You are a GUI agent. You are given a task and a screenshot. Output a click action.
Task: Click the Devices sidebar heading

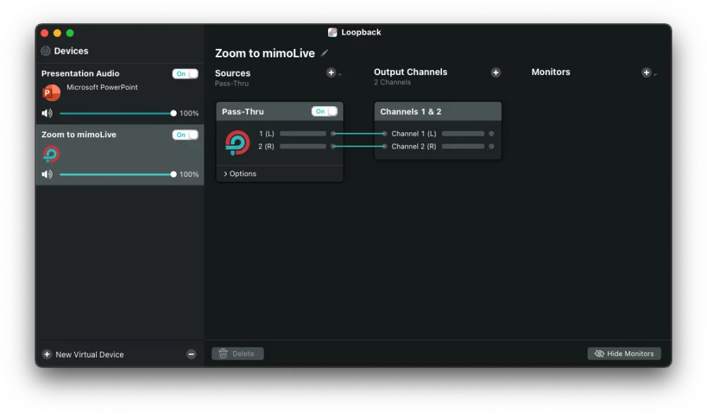(x=71, y=51)
